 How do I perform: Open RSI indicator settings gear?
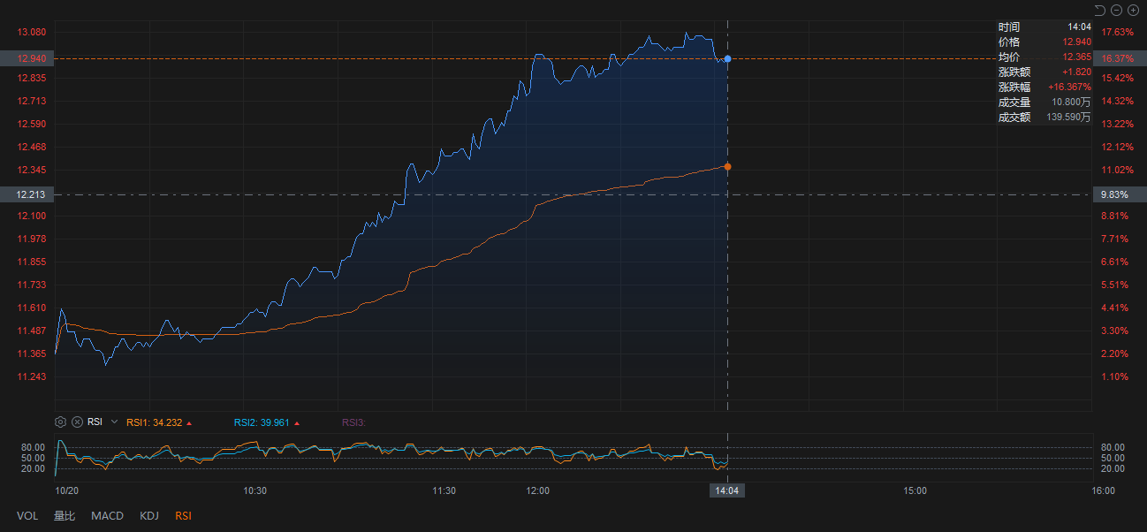[x=61, y=422]
